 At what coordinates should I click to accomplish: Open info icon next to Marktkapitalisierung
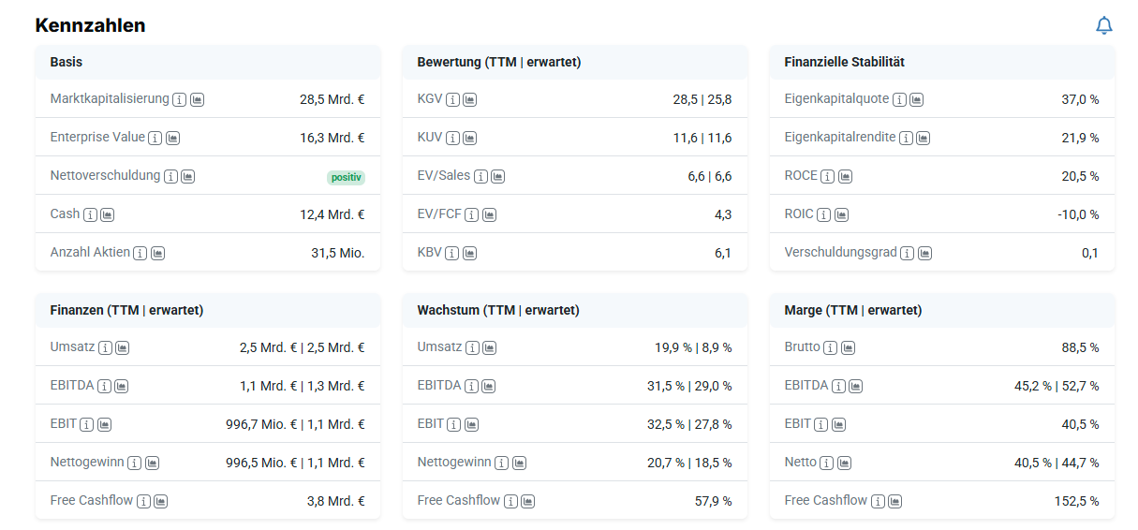[180, 99]
